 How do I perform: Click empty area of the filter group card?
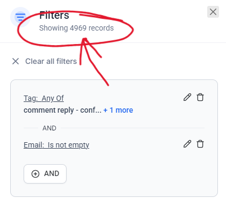tap(136, 173)
